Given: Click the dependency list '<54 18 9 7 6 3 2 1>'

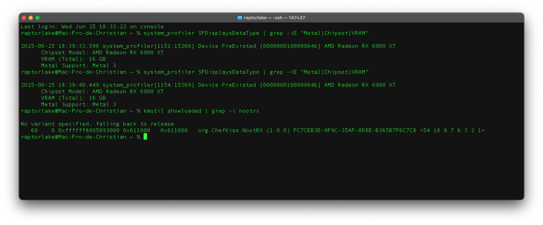Looking at the screenshot, I should (x=452, y=130).
